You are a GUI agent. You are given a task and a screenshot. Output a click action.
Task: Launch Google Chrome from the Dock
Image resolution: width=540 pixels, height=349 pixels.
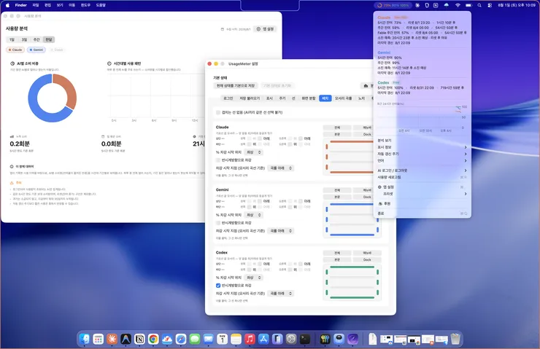pos(153,340)
